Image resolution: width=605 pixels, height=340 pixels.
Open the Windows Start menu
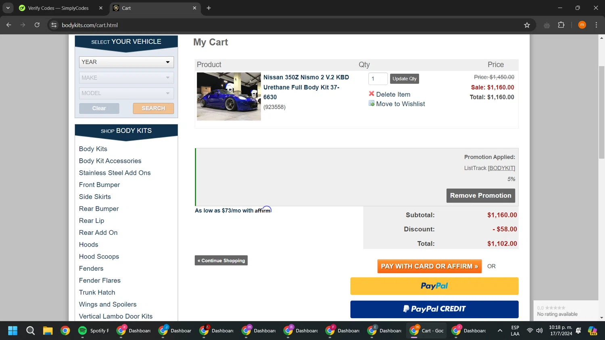(x=13, y=331)
